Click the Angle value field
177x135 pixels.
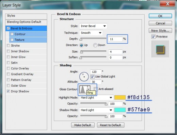(96, 72)
